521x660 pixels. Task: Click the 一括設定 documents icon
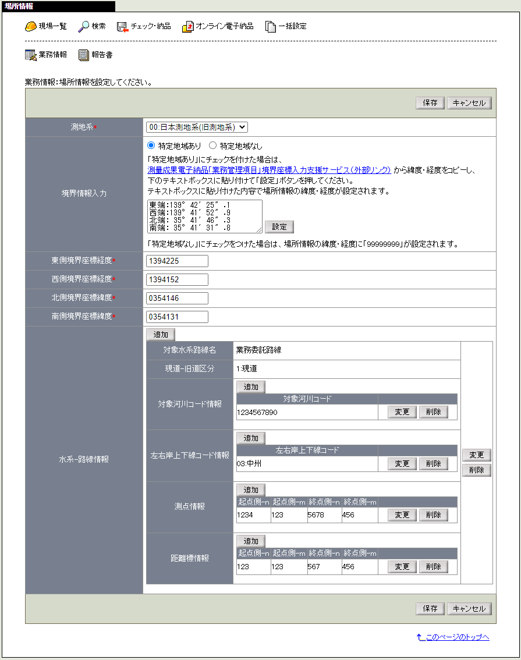pos(271,27)
